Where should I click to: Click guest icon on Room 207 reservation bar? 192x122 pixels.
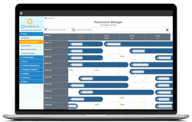(81, 92)
